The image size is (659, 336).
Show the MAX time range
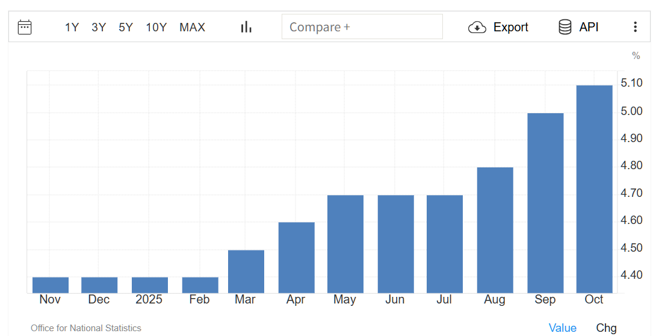192,27
